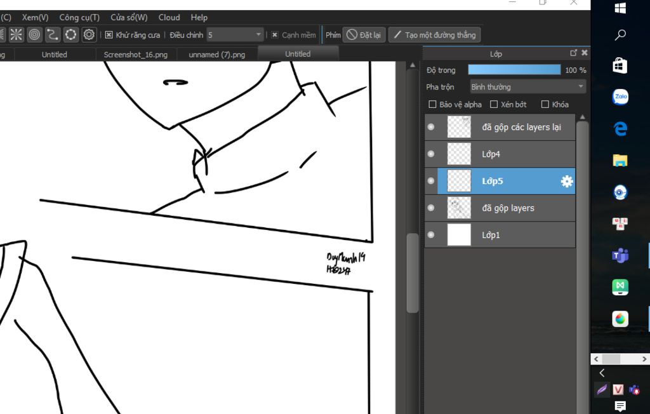This screenshot has height=414, width=650.
Task: Click the red V tray icon
Action: [x=618, y=389]
